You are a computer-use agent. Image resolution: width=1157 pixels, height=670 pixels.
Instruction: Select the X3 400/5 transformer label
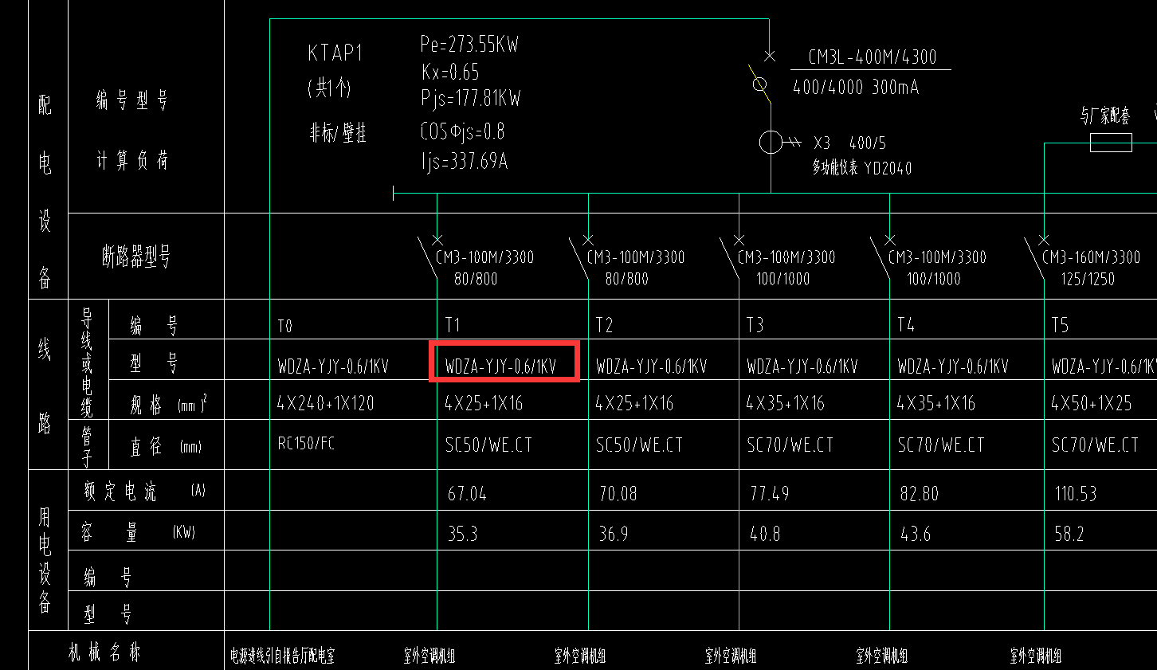tap(849, 143)
